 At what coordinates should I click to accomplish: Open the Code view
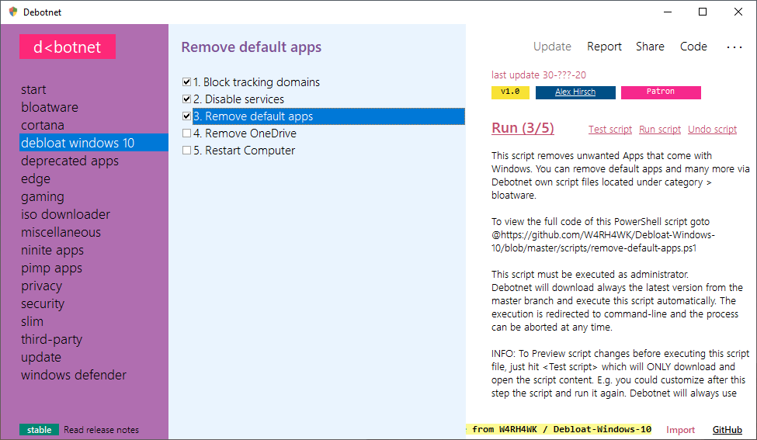693,47
